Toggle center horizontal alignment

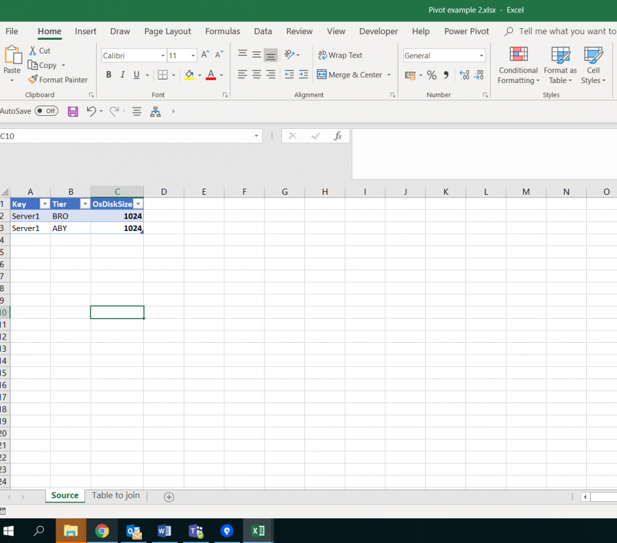tap(256, 74)
